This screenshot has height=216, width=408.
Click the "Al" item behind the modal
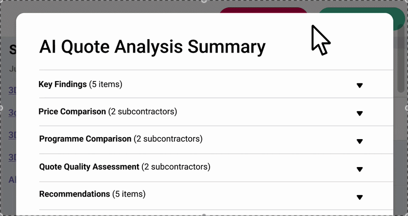[12, 179]
